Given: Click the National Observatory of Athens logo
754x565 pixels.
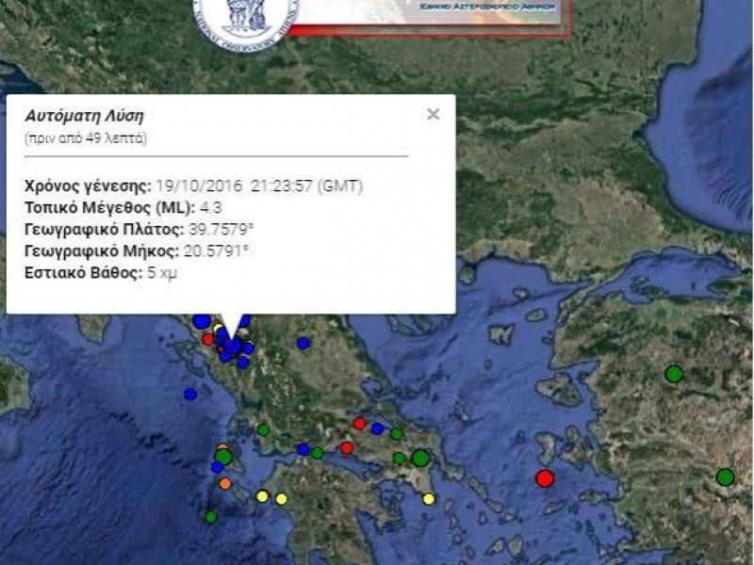Looking at the screenshot, I should (246, 19).
